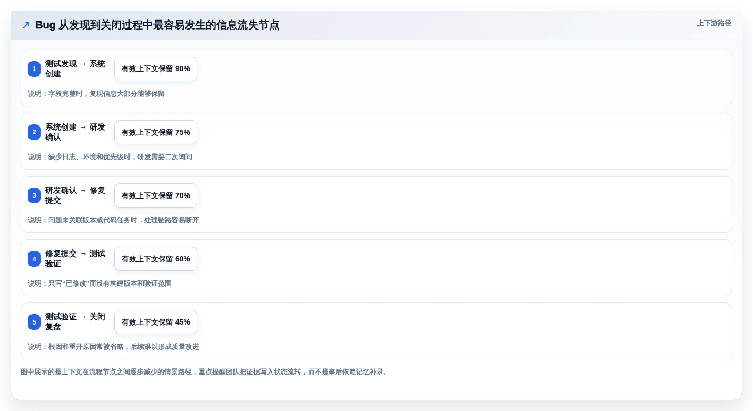Viewport: 753px width, 411px height.
Task: Select step number 2 badge
Action: [x=34, y=132]
